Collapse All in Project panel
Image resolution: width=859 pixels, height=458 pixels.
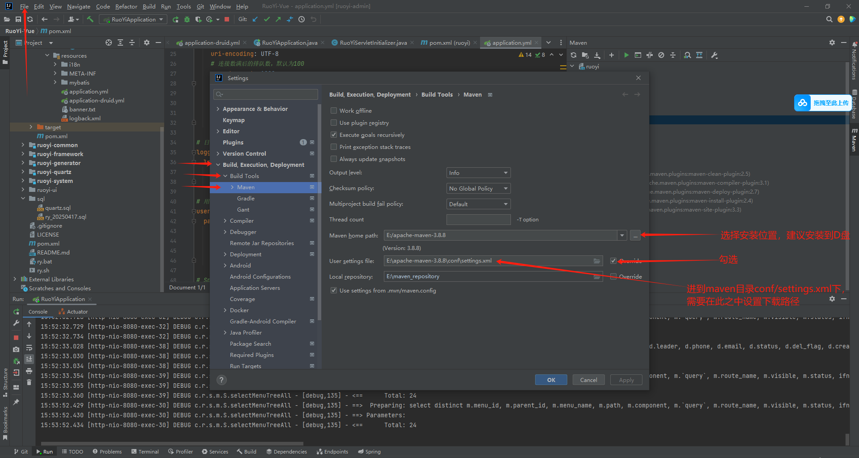coord(132,42)
